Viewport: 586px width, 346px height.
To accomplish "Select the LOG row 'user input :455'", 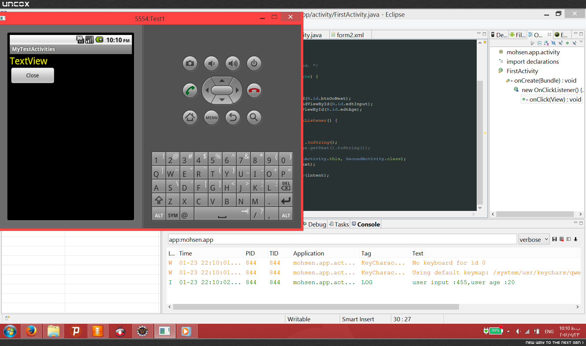I will click(x=374, y=282).
